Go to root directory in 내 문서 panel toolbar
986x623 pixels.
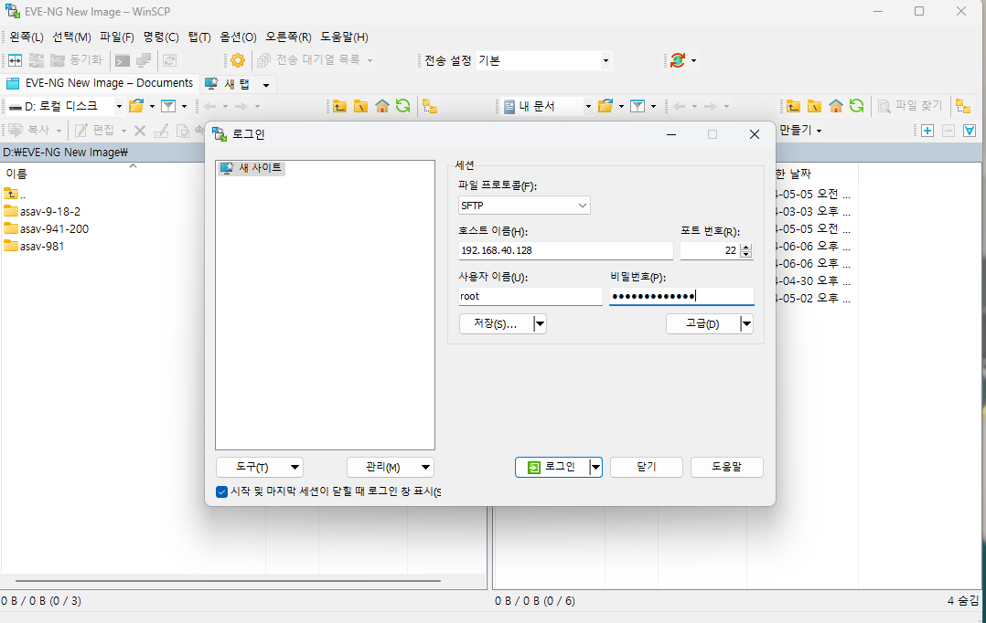(x=814, y=106)
